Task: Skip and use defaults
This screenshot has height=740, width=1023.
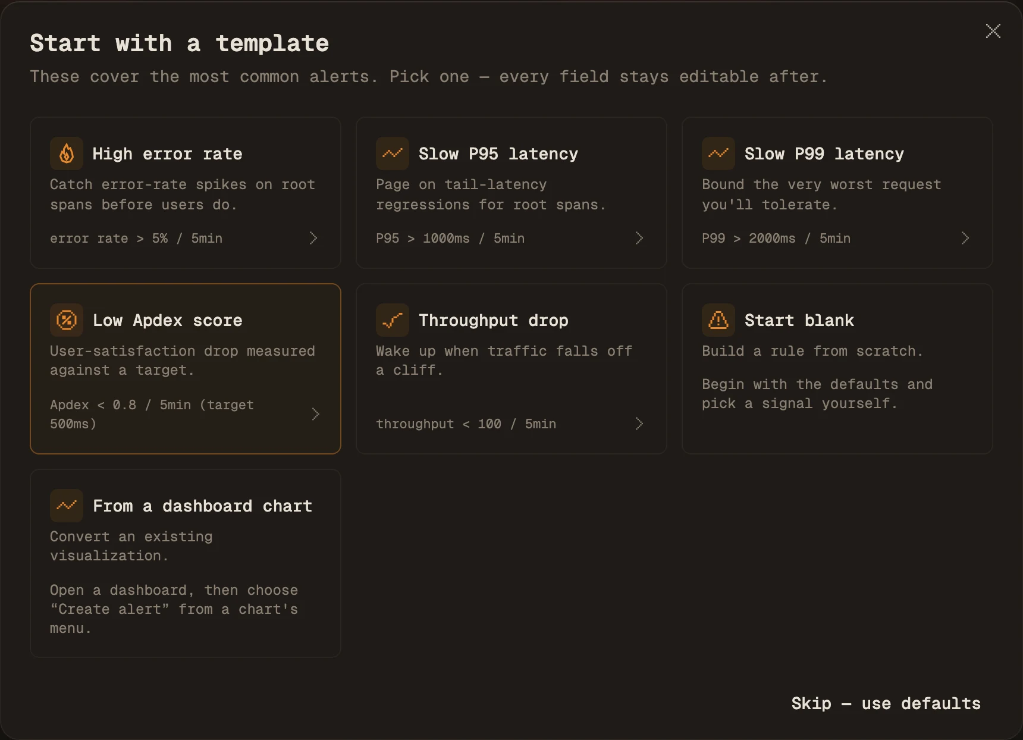Action: point(886,704)
